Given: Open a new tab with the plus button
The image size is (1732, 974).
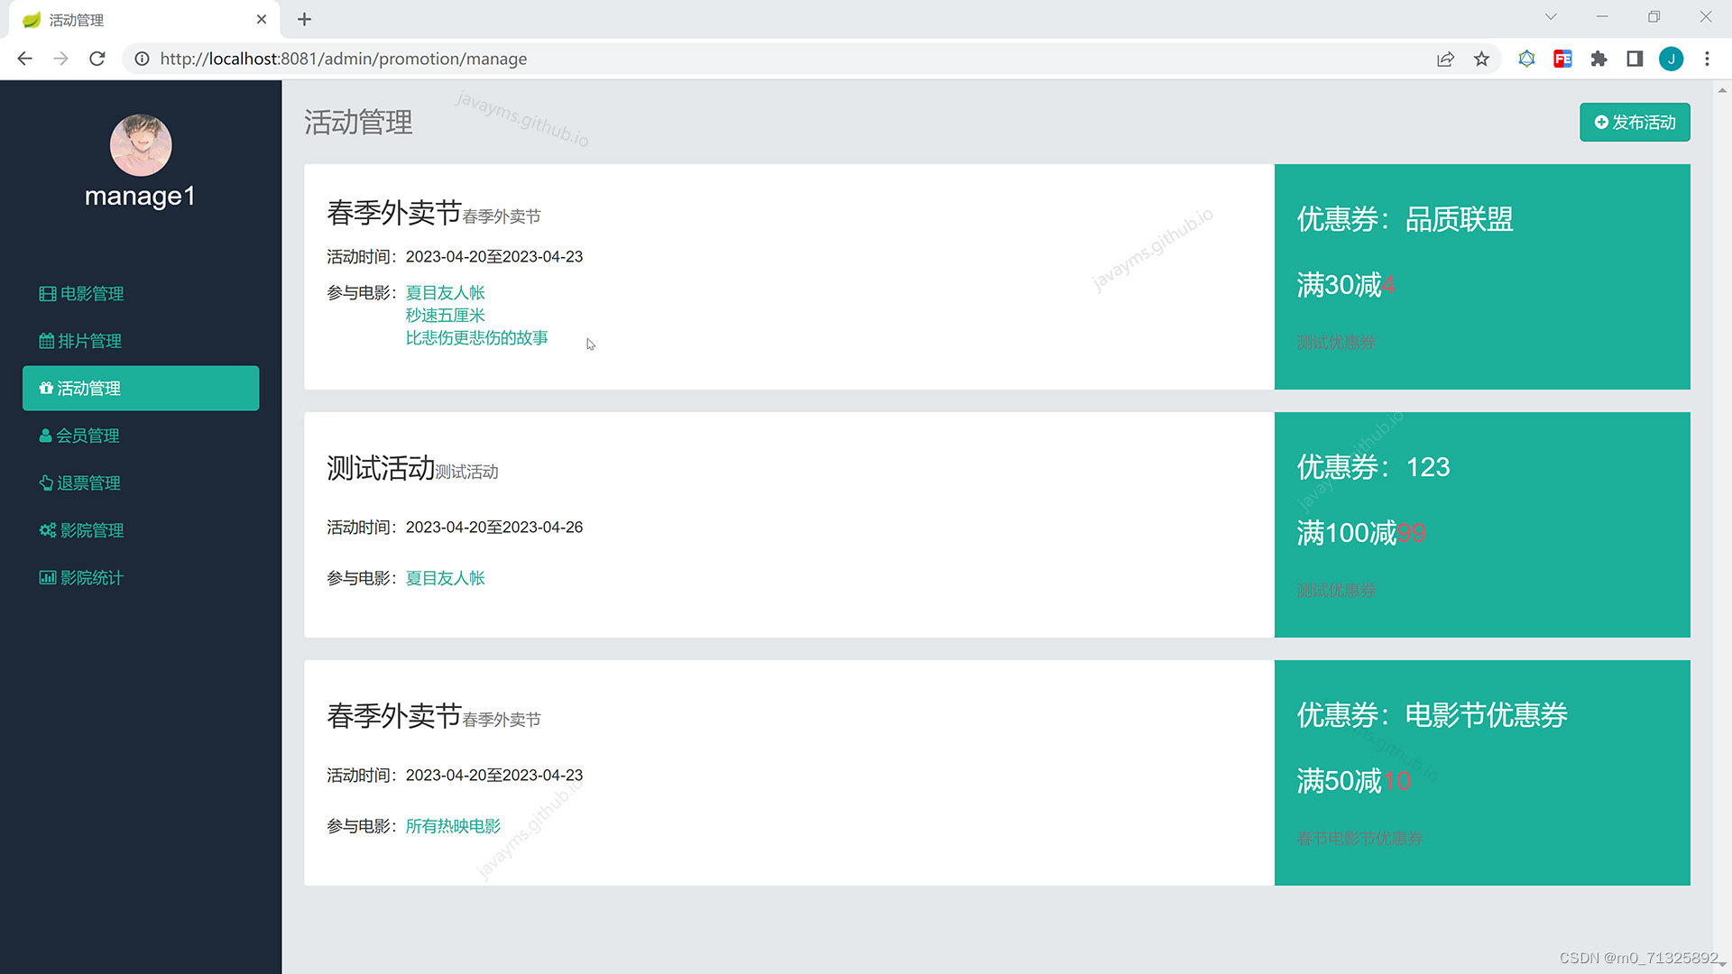Looking at the screenshot, I should (304, 19).
